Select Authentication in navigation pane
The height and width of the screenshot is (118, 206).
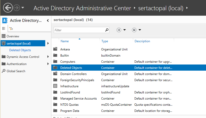(16, 64)
